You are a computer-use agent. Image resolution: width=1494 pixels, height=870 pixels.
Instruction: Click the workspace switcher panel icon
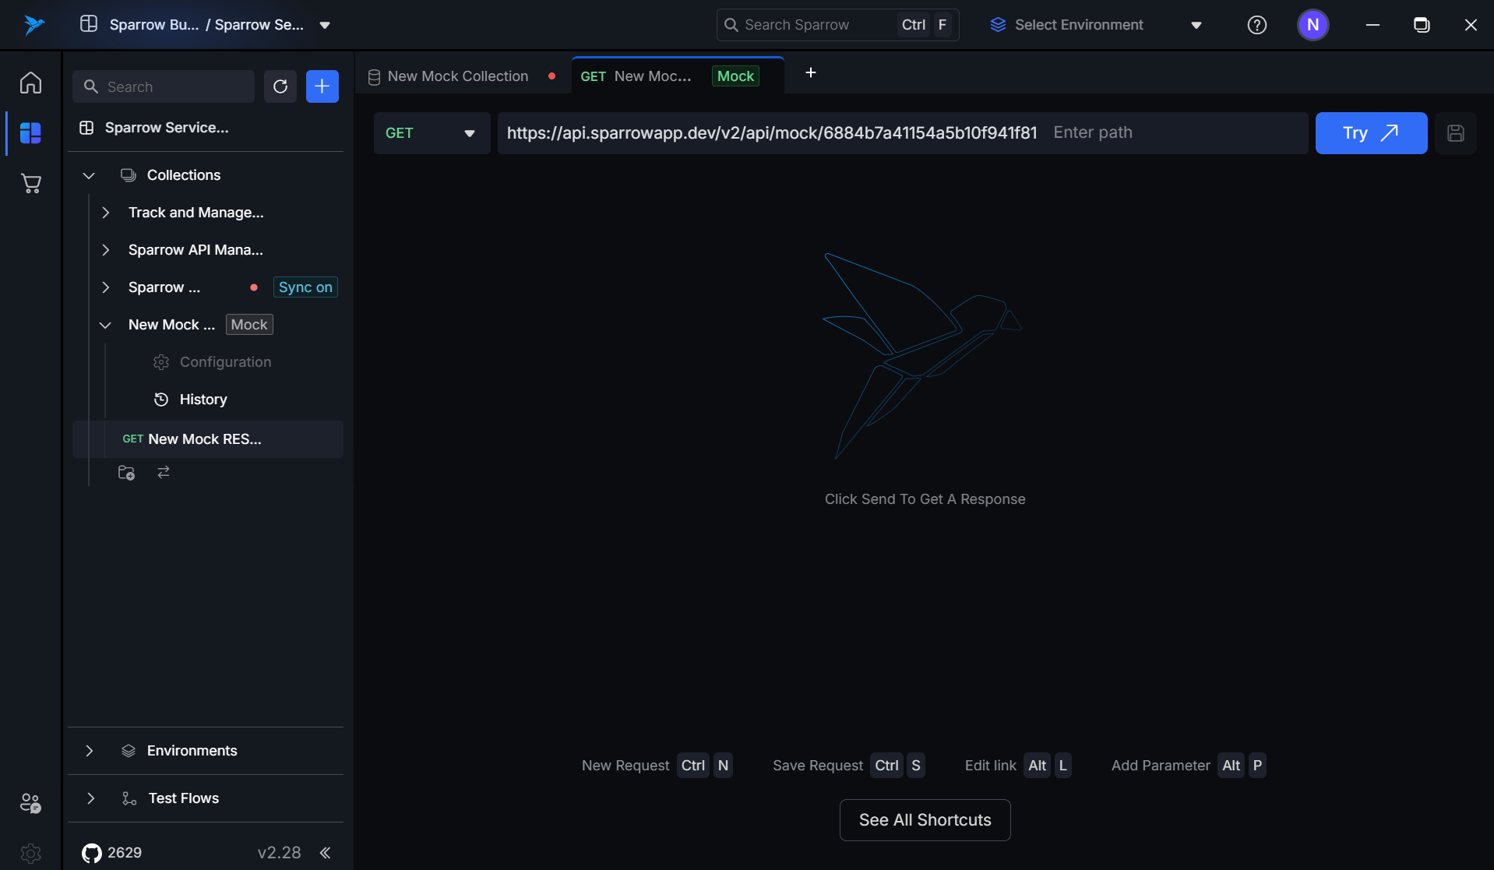[x=89, y=24]
